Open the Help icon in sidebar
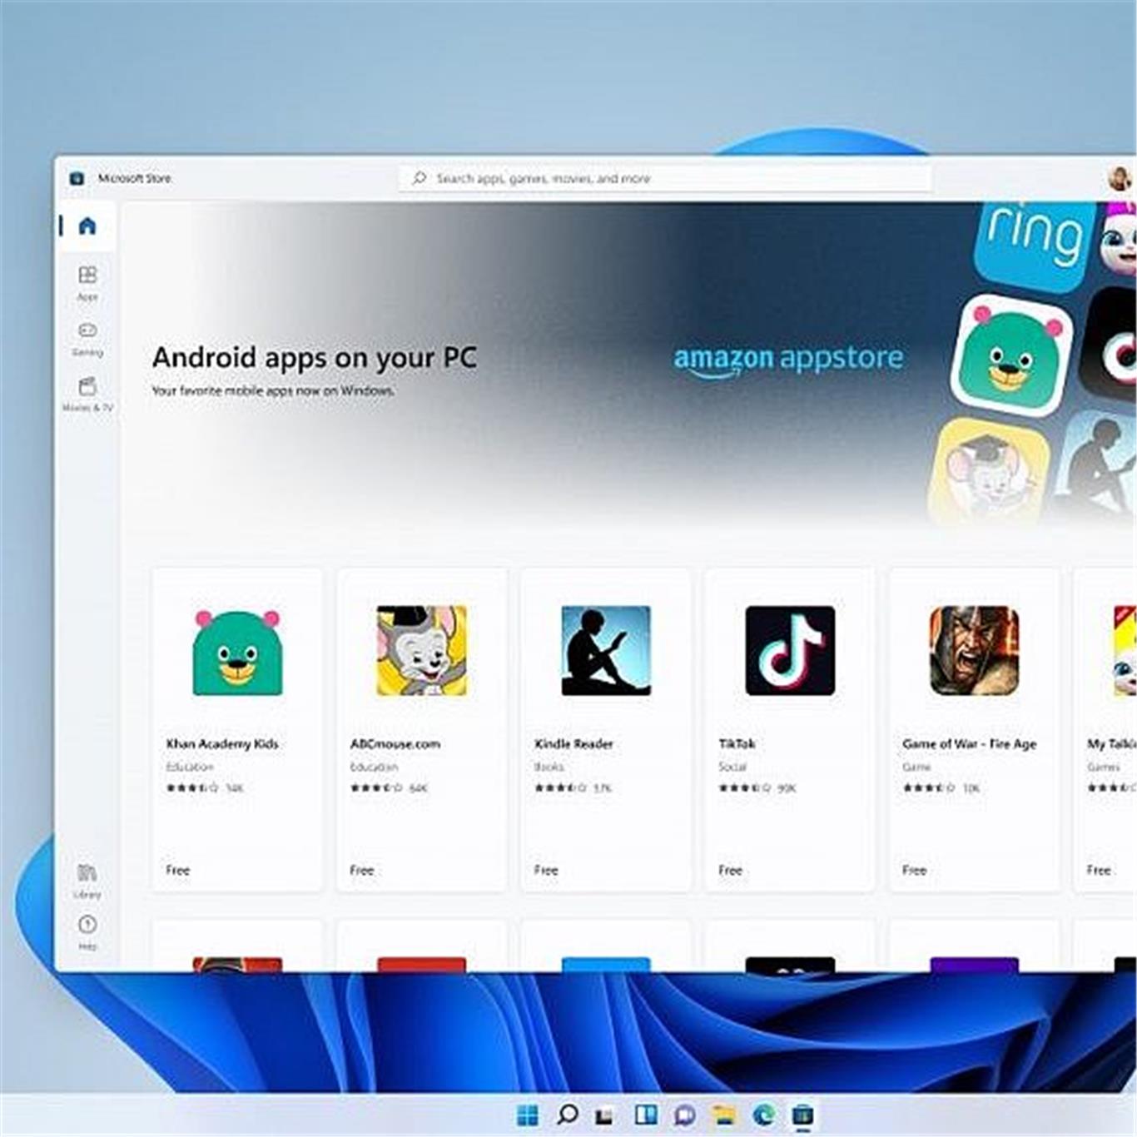1137x1137 pixels. 87,931
